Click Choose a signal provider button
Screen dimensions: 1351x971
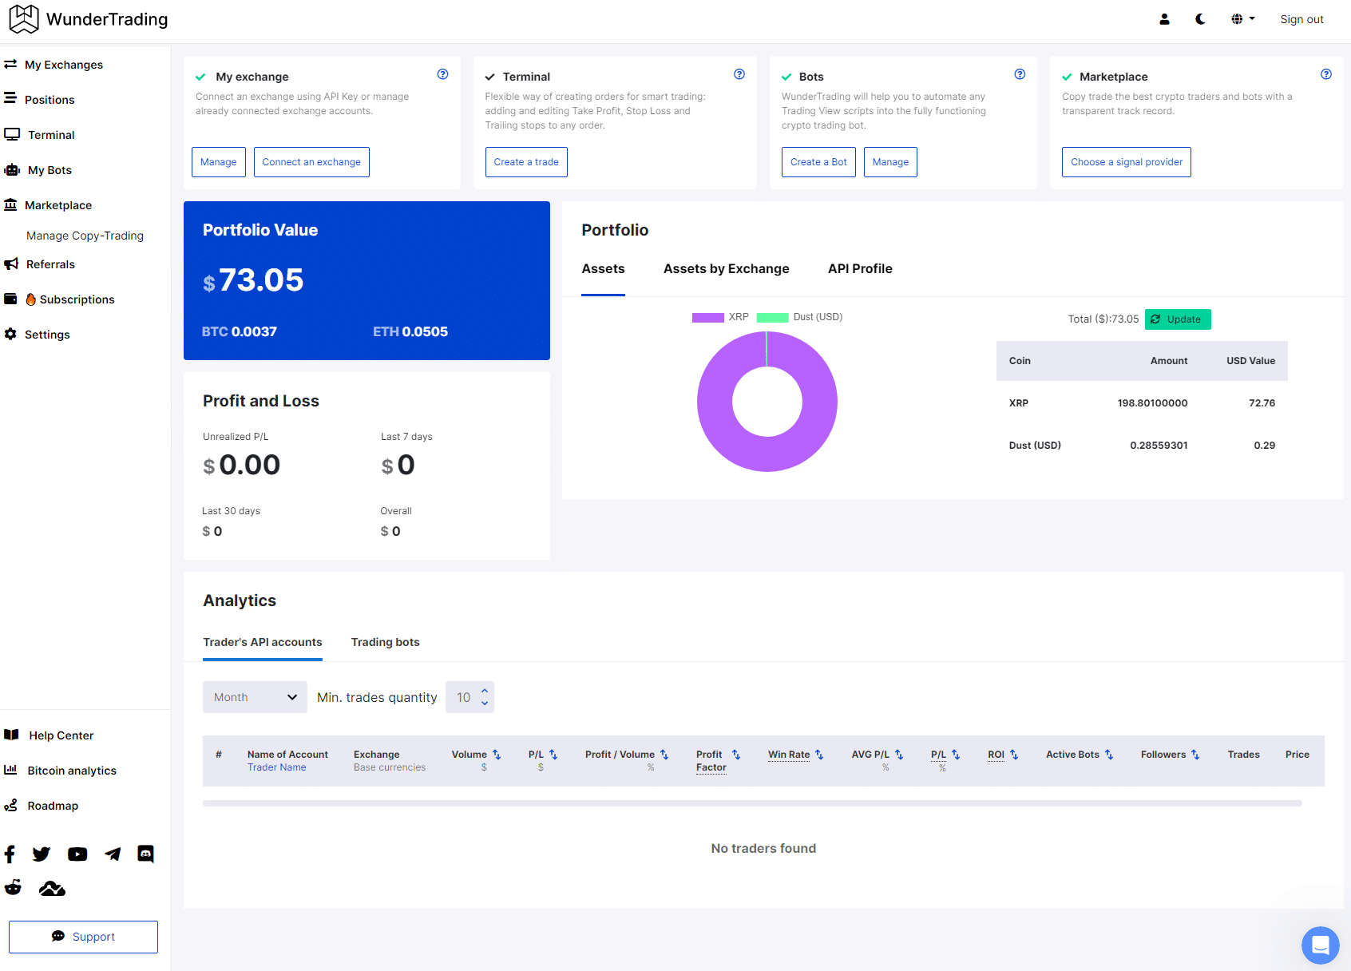click(x=1127, y=162)
